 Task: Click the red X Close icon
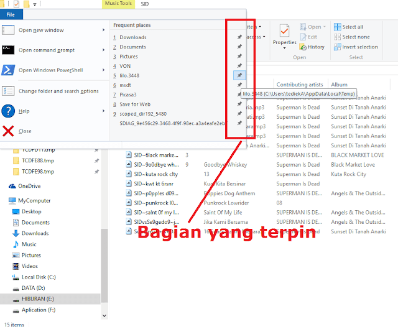[x=8, y=131]
